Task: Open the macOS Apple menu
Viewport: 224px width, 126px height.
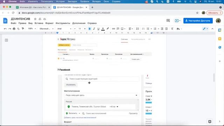Action: pos(4,1)
